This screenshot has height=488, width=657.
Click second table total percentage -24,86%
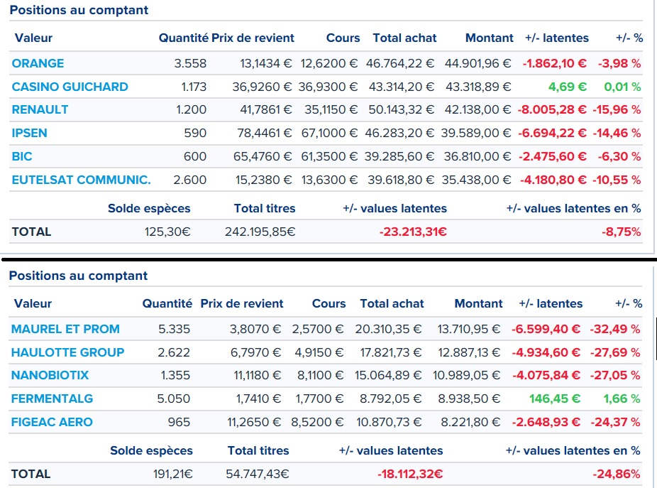coord(617,475)
